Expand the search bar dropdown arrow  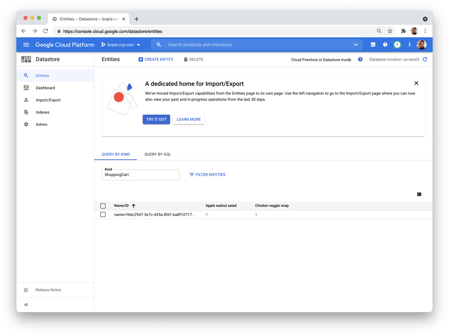(355, 45)
